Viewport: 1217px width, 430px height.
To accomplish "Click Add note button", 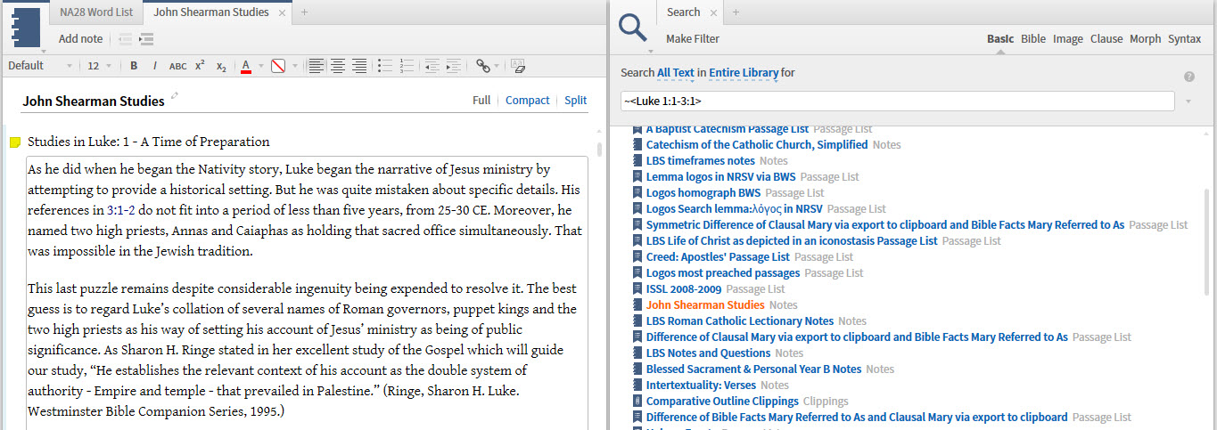I will click(80, 39).
